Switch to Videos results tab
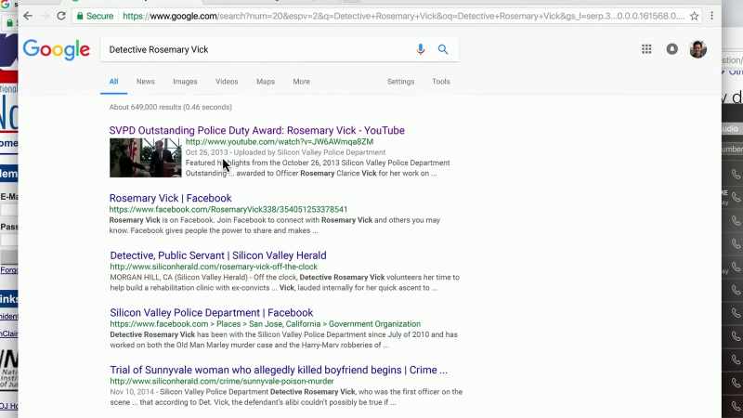Viewport: 743px width, 418px height. pyautogui.click(x=227, y=82)
